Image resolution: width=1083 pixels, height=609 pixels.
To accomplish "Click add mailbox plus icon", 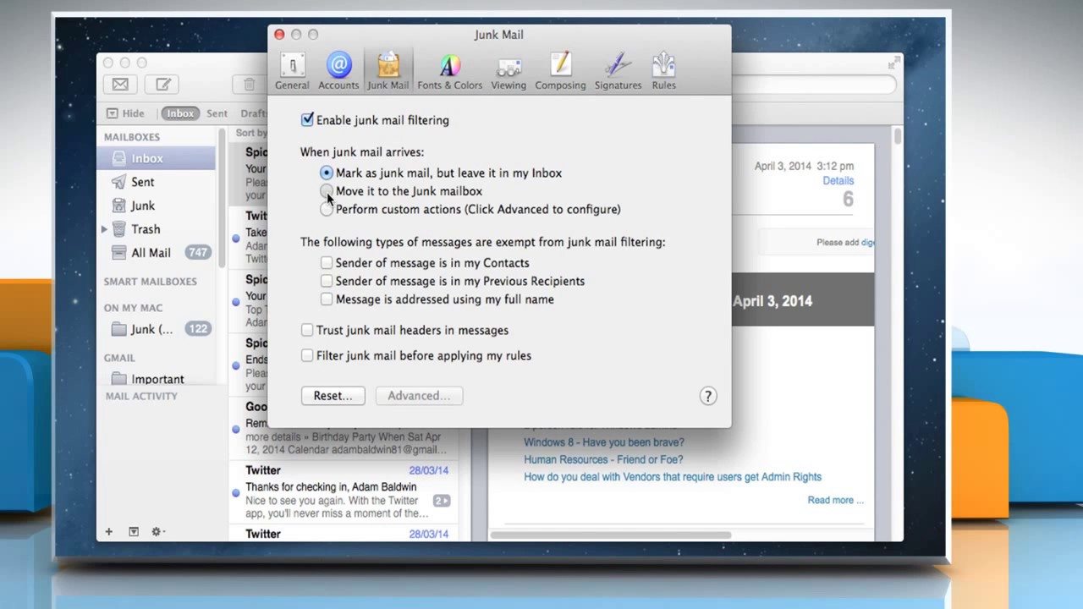I will click(108, 531).
